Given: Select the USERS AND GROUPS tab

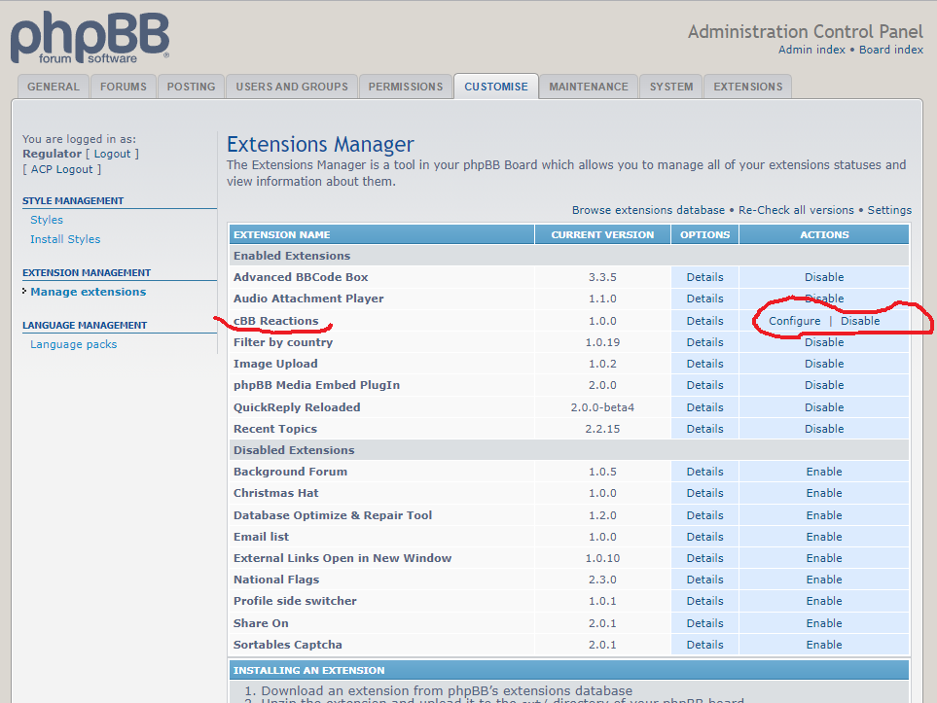Looking at the screenshot, I should coord(292,87).
